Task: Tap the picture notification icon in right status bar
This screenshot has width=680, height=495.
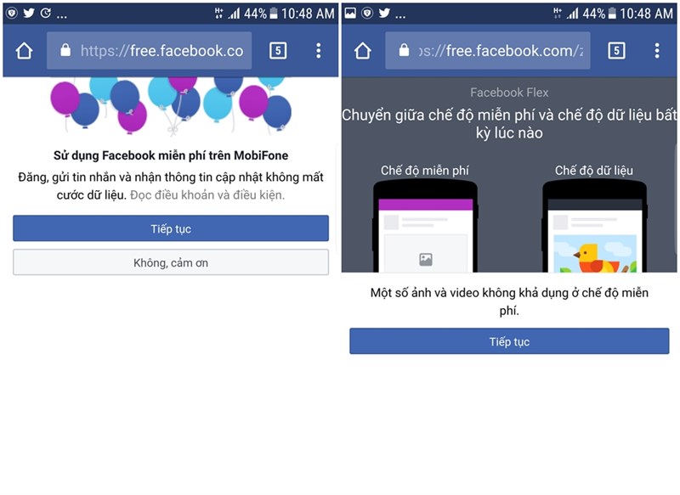Action: 350,13
